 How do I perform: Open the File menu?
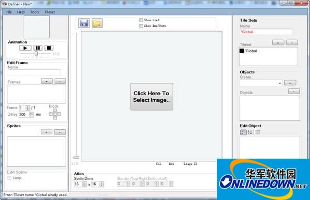[9, 12]
